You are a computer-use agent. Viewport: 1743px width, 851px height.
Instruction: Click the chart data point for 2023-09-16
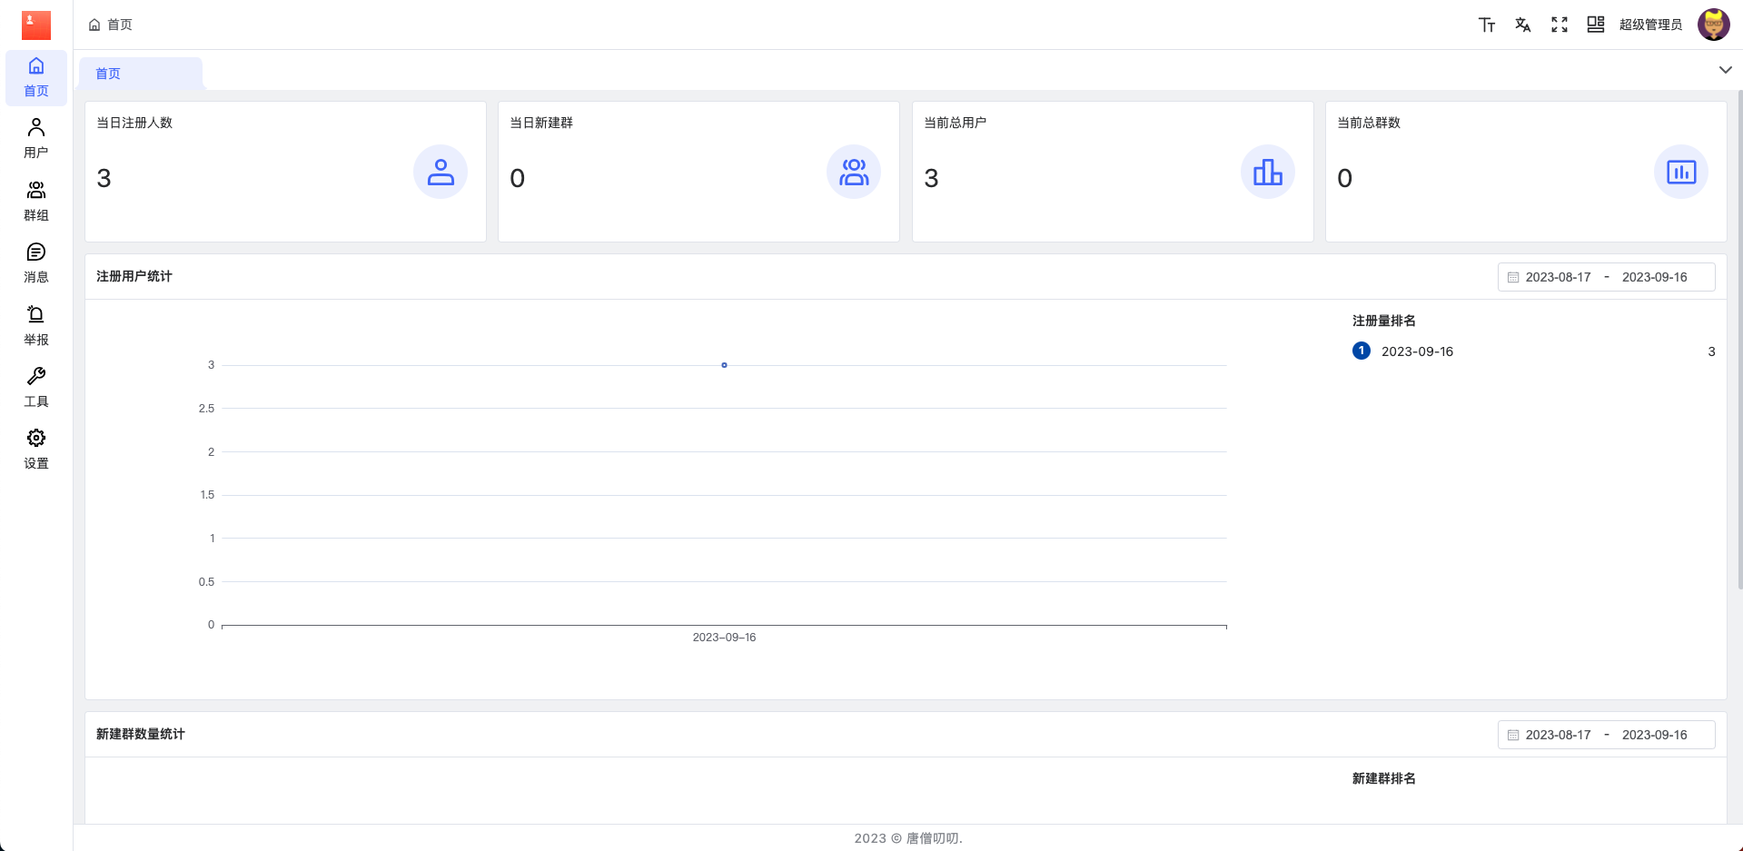pyautogui.click(x=724, y=365)
